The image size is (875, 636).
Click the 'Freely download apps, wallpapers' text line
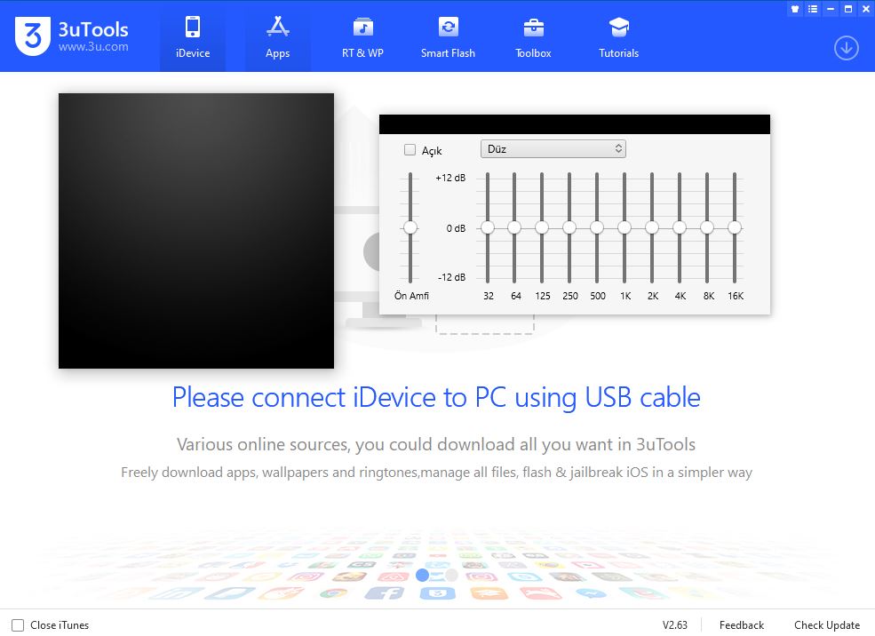pyautogui.click(x=436, y=473)
